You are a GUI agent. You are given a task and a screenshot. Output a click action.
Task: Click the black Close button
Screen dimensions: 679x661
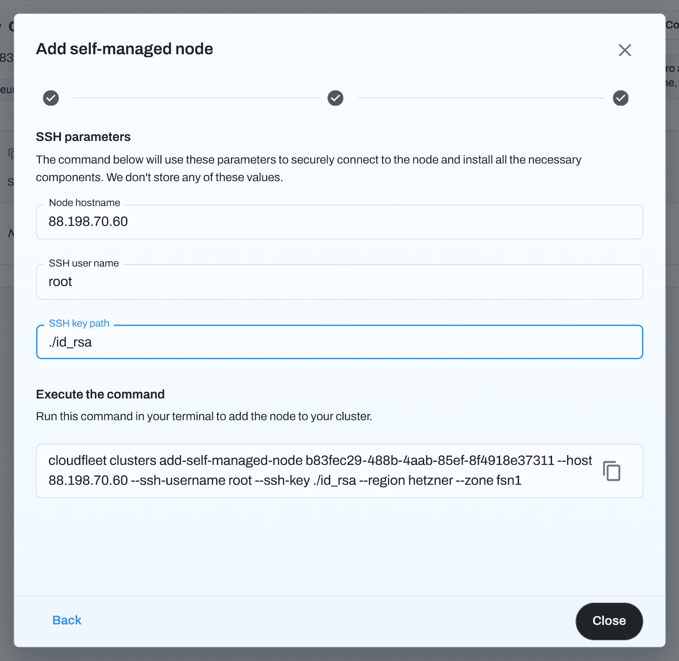(609, 621)
